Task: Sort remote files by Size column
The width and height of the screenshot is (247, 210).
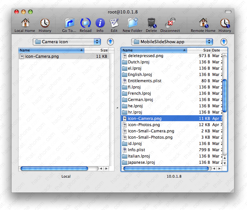Action: click(x=199, y=50)
